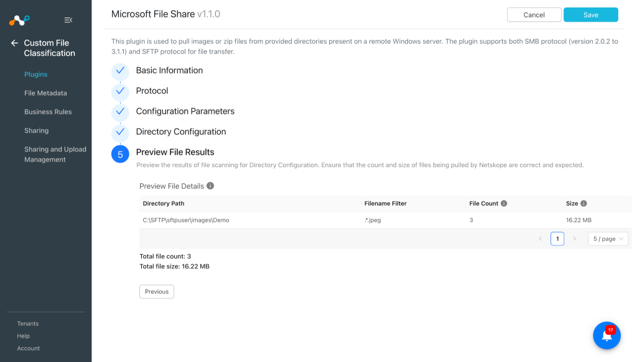Collapse the sidebar with menu icon
The image size is (637, 362).
pos(68,20)
